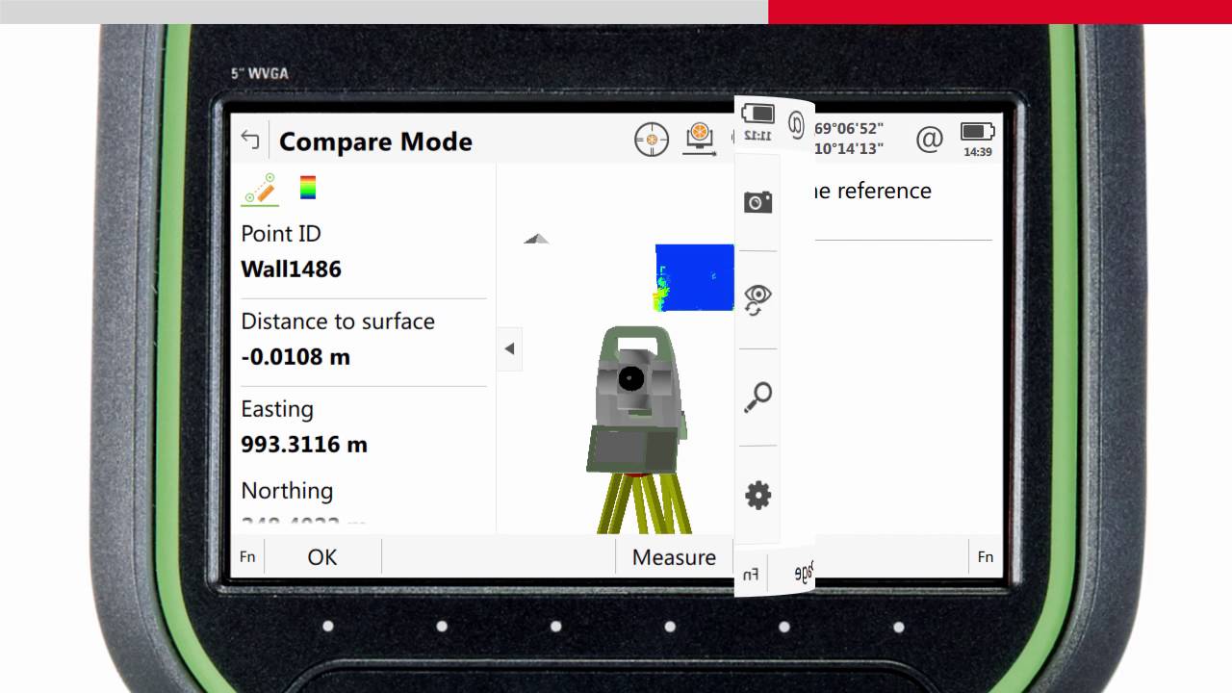Go back using the return arrow icon
1232x693 pixels.
[x=250, y=141]
